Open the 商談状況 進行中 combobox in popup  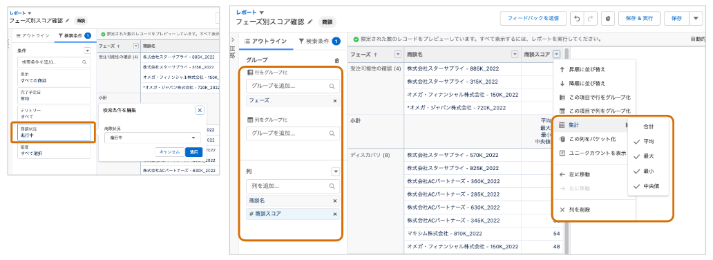coord(152,138)
